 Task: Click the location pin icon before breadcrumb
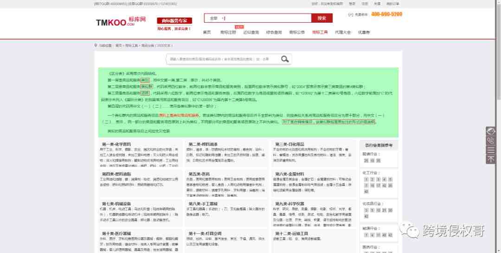96,45
